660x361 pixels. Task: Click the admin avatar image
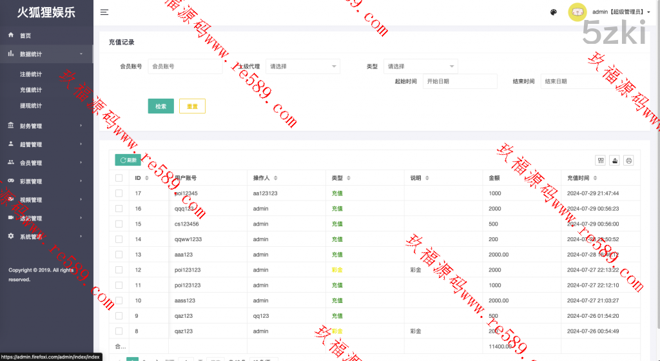pos(577,12)
